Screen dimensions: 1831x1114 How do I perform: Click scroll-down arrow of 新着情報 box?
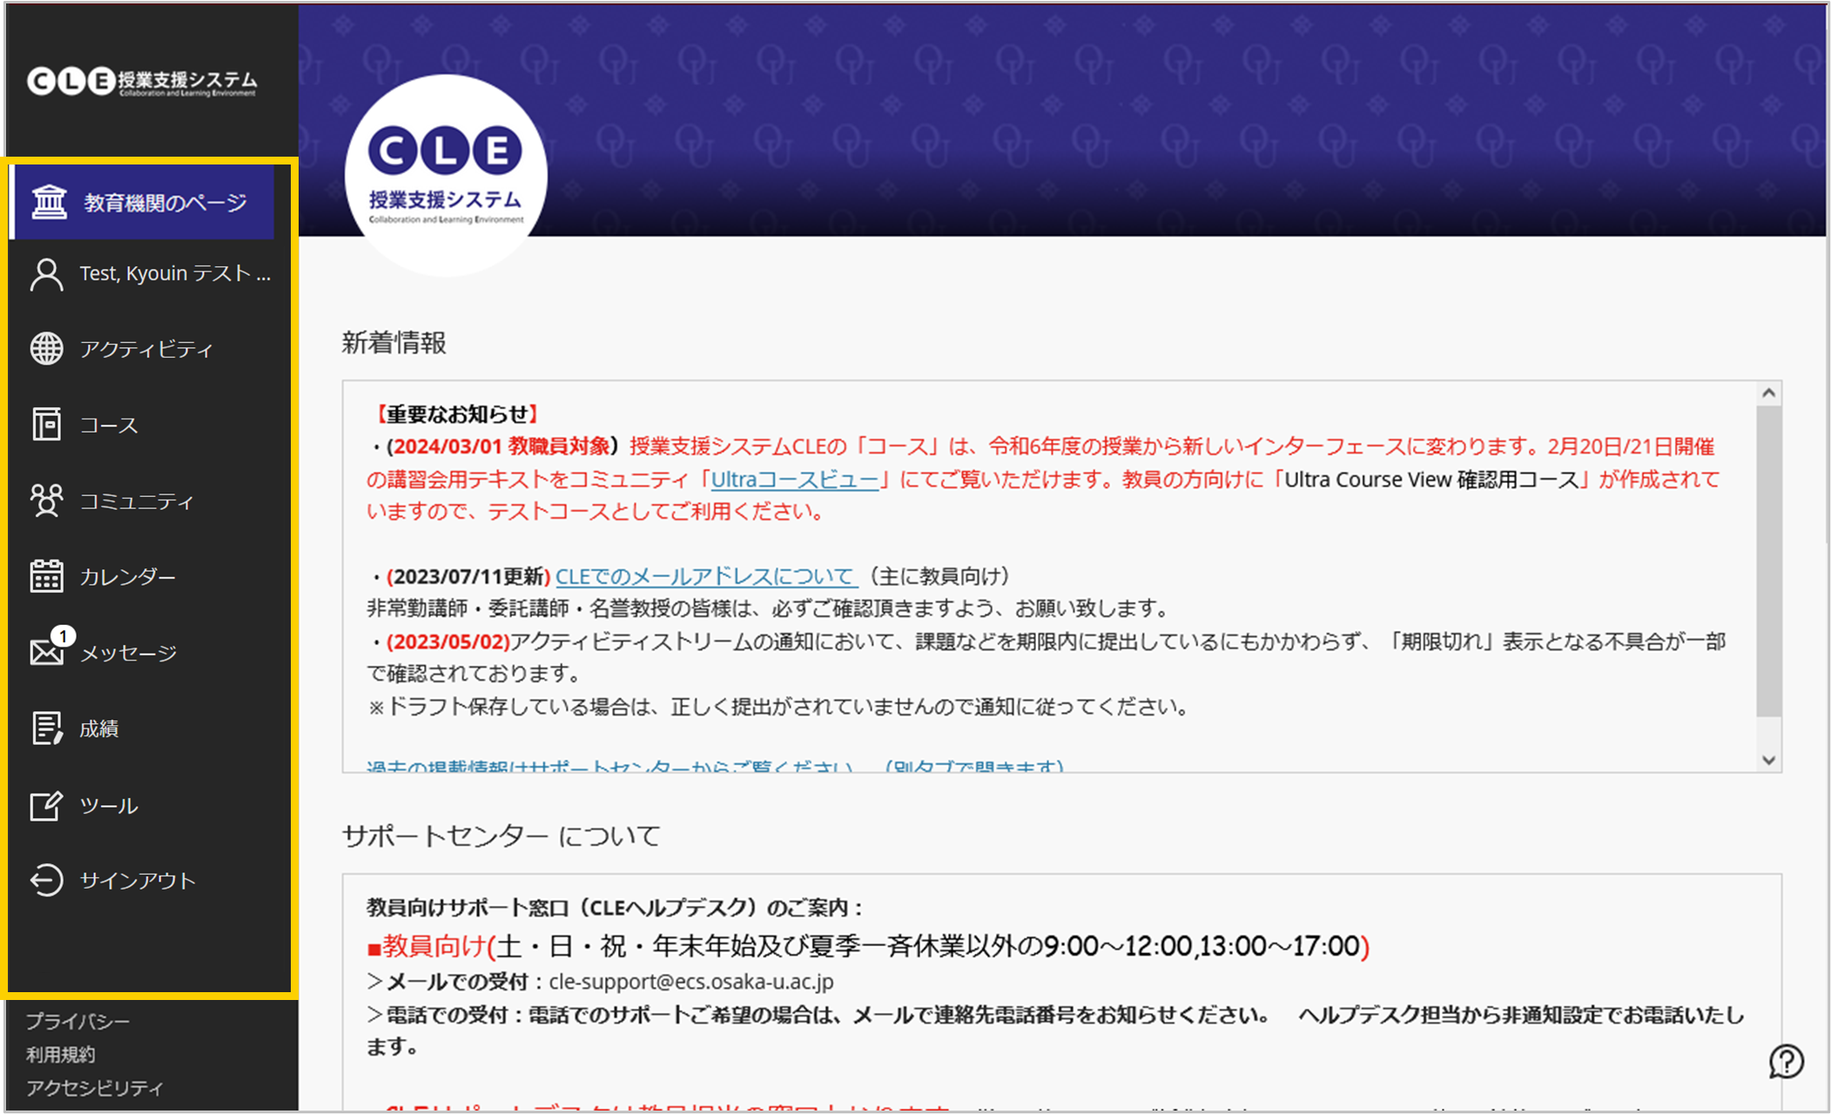coord(1768,760)
